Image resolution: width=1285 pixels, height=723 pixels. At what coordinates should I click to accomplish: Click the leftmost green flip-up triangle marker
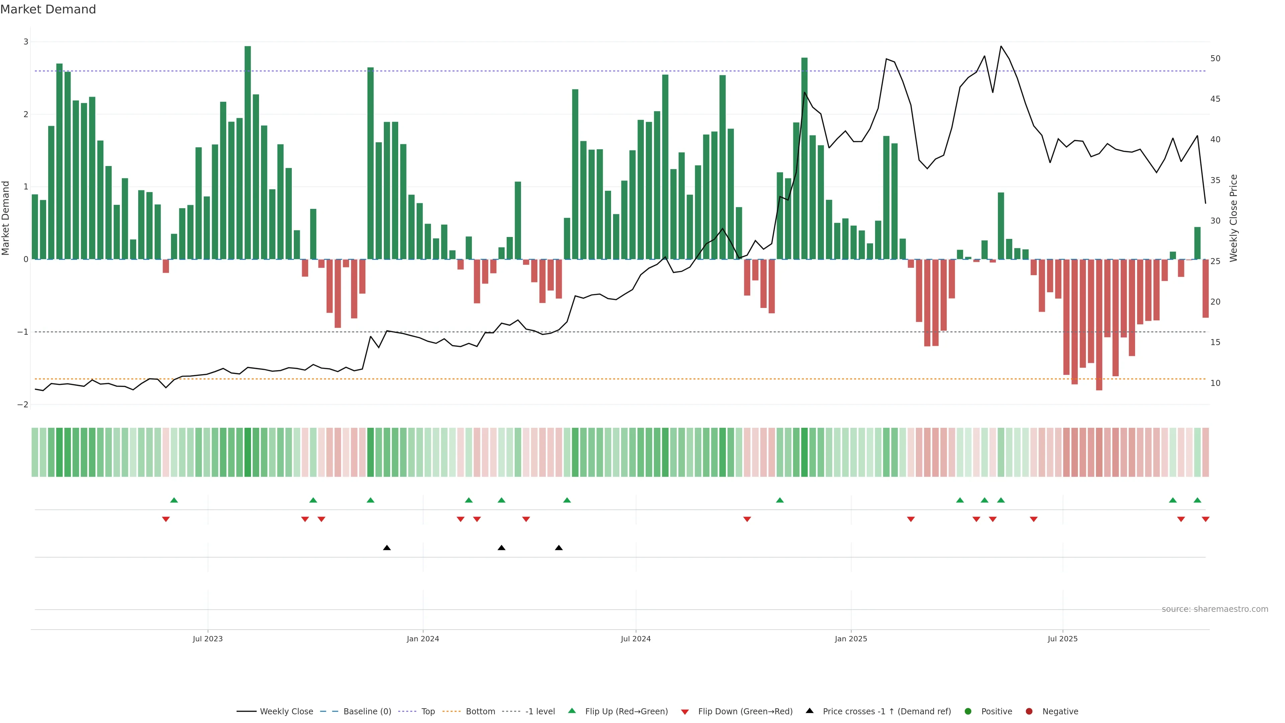pos(174,500)
